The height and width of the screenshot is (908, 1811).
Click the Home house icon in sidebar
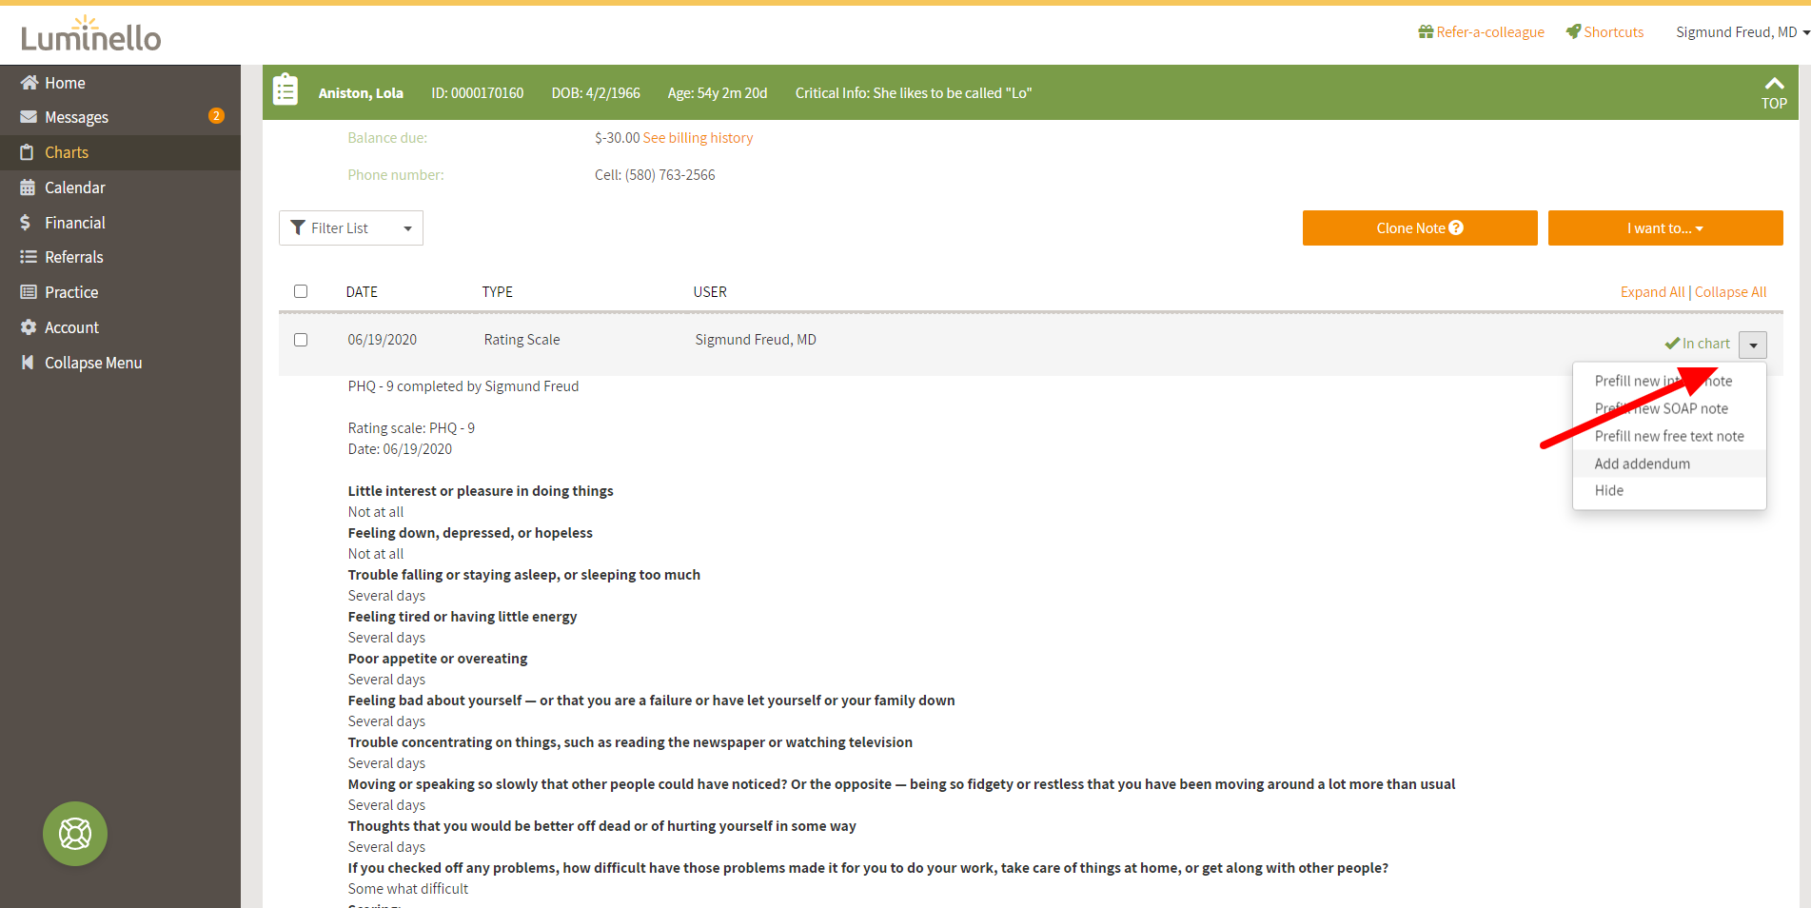point(30,83)
